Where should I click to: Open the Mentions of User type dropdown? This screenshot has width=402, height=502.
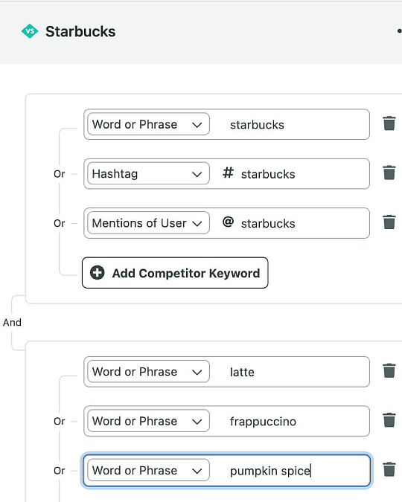(148, 223)
